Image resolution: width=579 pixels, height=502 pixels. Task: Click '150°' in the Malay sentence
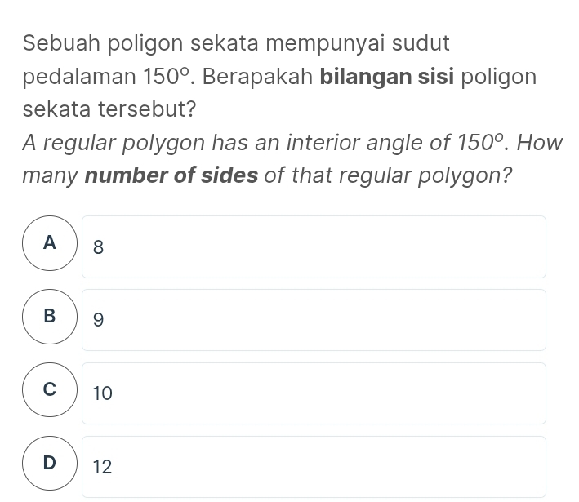pyautogui.click(x=167, y=78)
